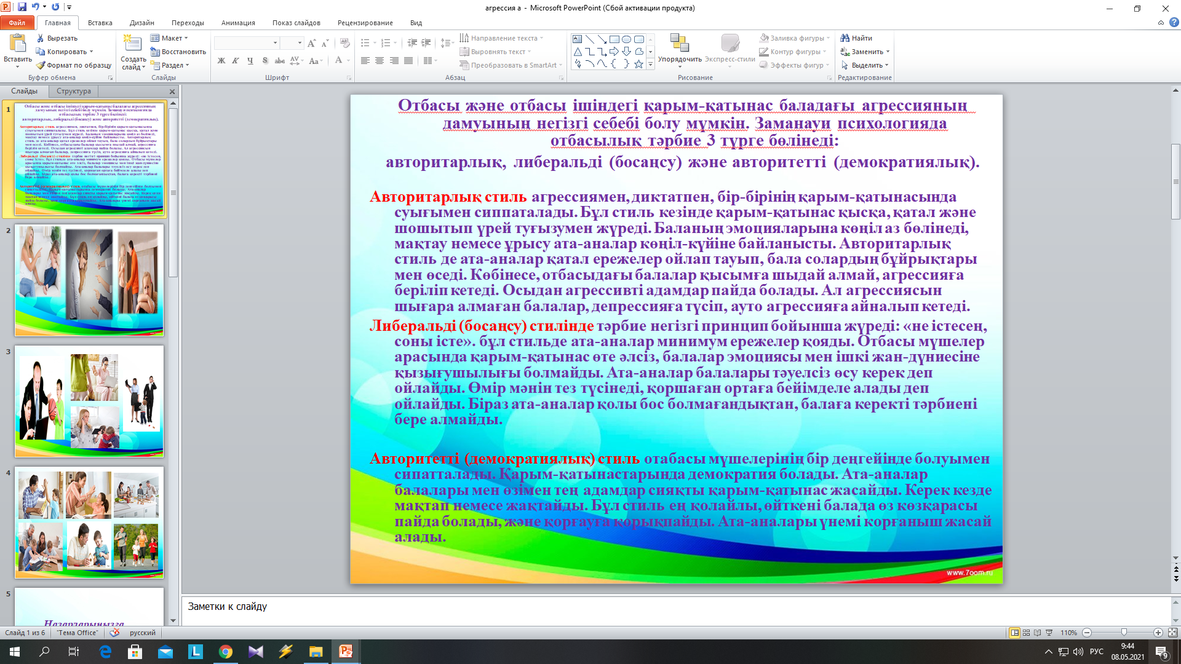Click Восстановить reset button
This screenshot has height=664, width=1181.
click(x=178, y=52)
